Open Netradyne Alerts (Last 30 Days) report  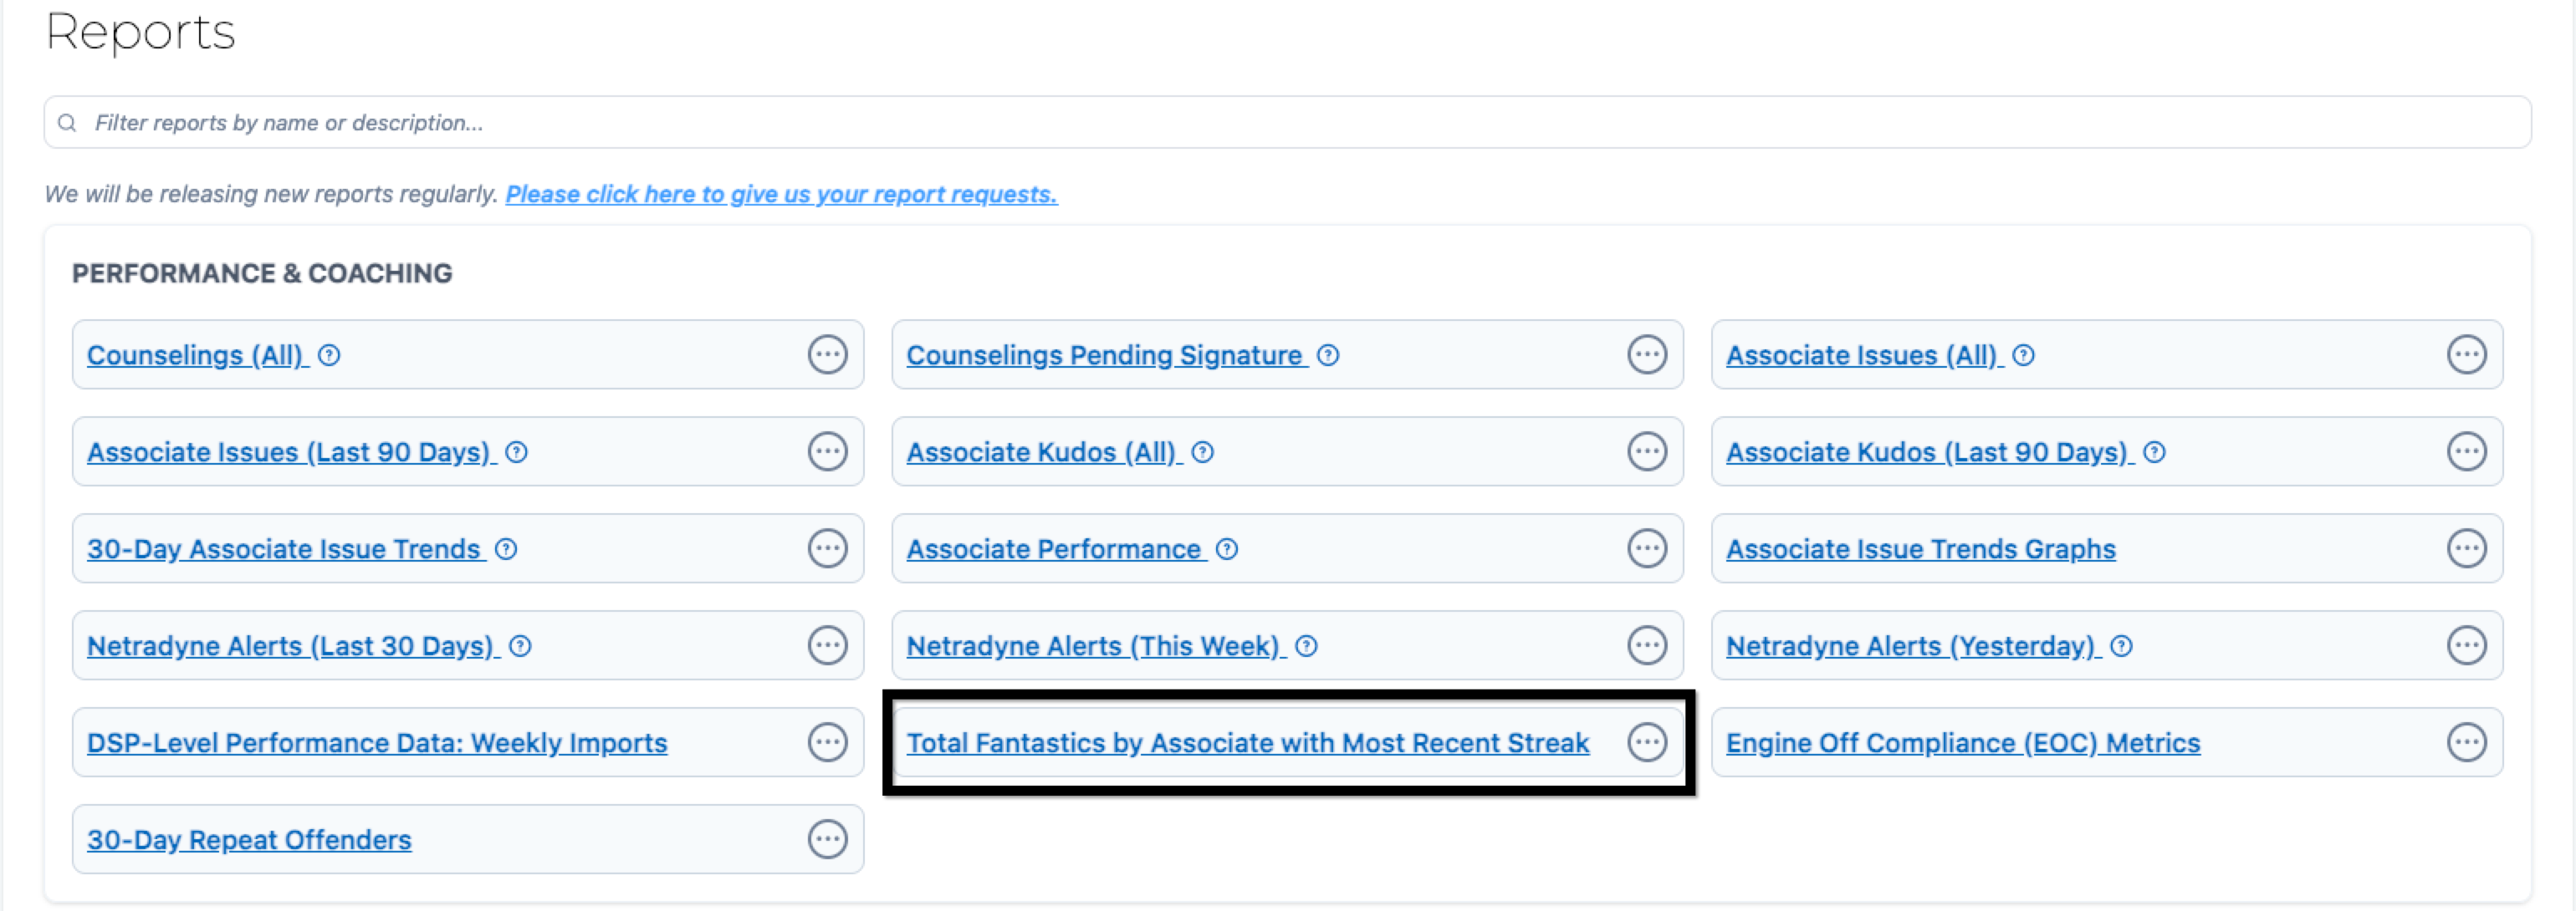pyautogui.click(x=290, y=646)
